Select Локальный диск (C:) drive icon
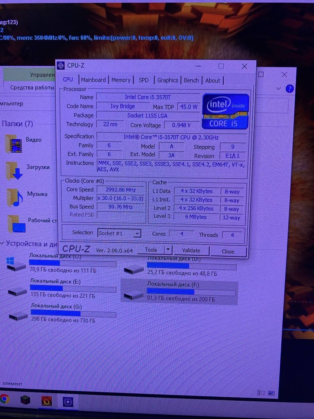Screen dimensions: 314x419 [x=16, y=264]
